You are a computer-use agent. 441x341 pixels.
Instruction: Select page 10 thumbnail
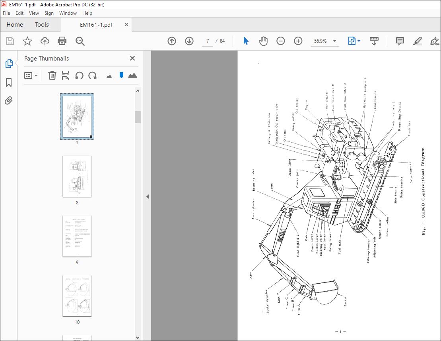tap(77, 296)
